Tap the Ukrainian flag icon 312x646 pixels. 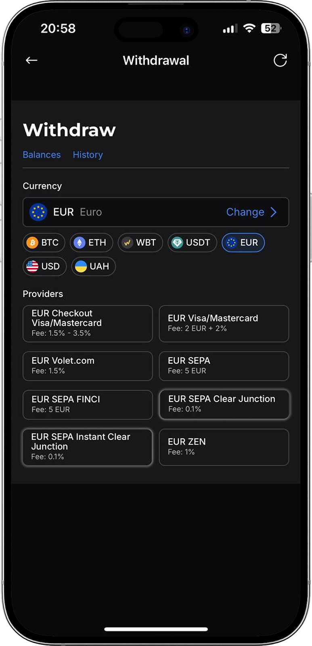tap(81, 266)
